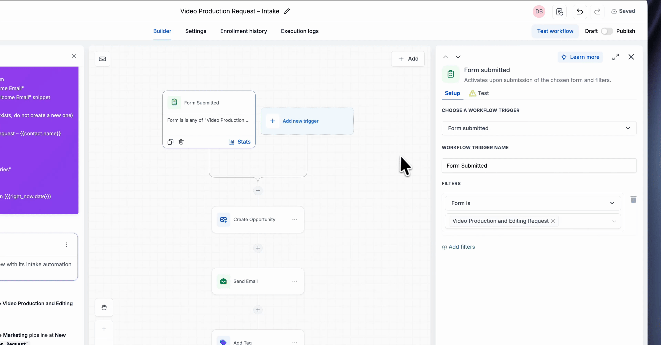Undo the last change
This screenshot has width=661, height=345.
580,12
